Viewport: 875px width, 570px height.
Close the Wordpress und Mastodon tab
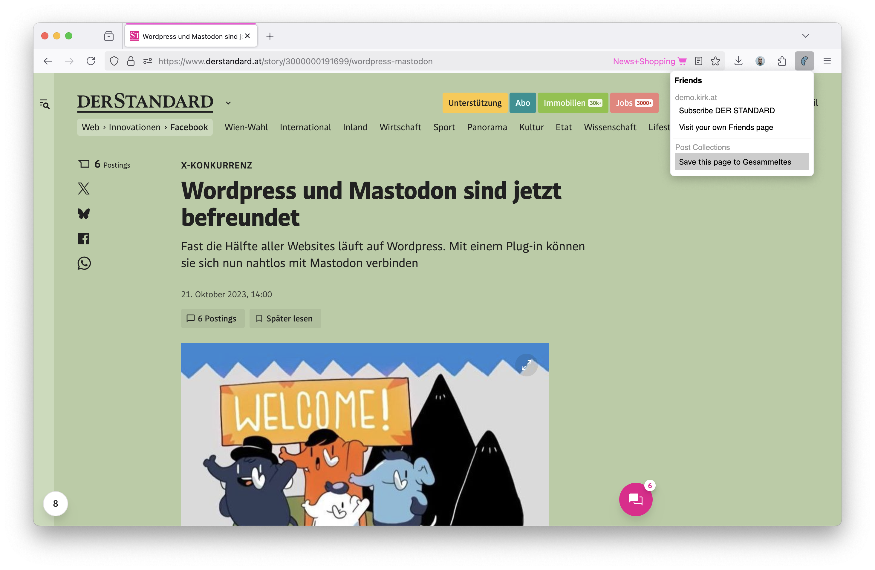click(247, 36)
